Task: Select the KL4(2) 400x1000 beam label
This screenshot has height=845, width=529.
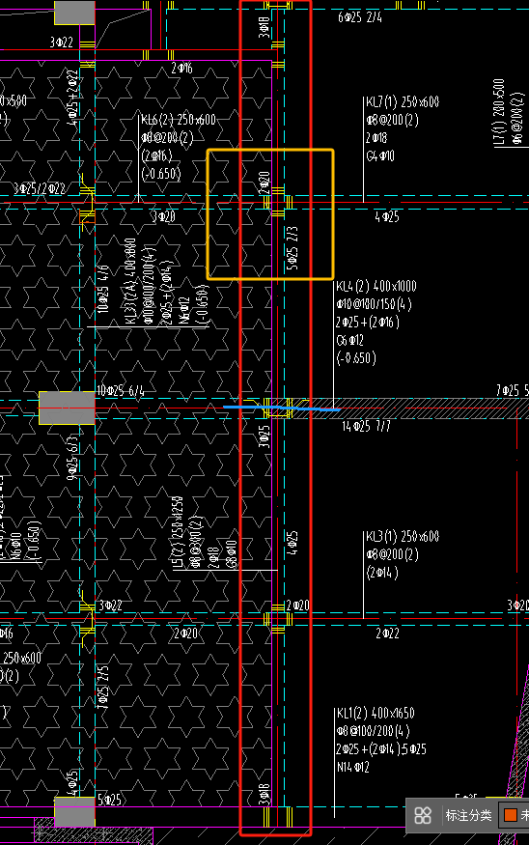Action: coord(376,286)
